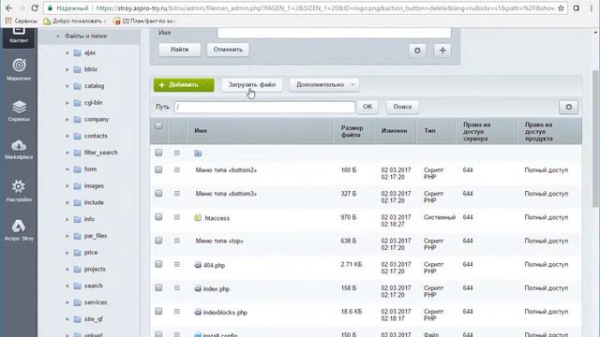Click the Найти button
This screenshot has width=600, height=337.
[x=179, y=50]
